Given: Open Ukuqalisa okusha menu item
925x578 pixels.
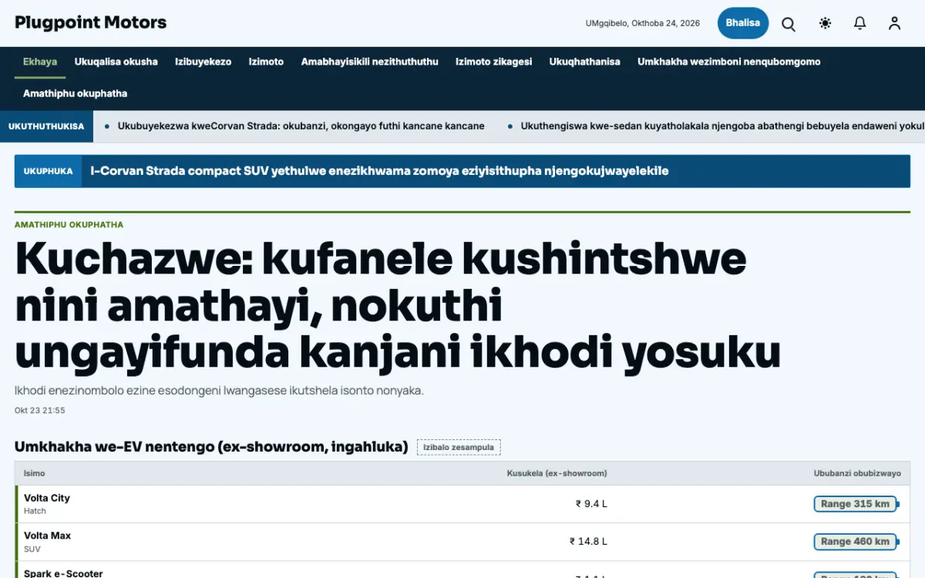Looking at the screenshot, I should (116, 62).
